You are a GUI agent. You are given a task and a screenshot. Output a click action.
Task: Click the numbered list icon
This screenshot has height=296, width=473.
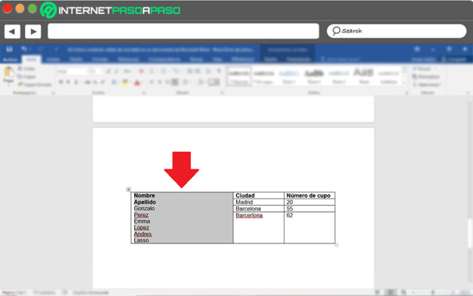[163, 72]
